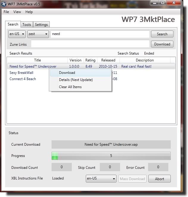188x197 pixels.
Task: Select the Need for Speed Undercover row
Action: (91, 66)
